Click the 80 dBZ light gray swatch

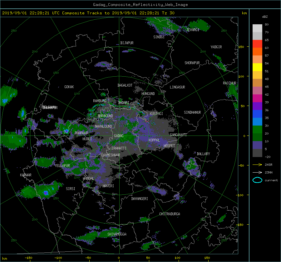click(x=257, y=28)
